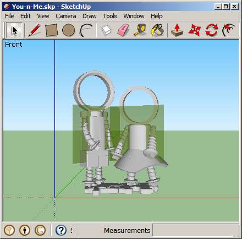Open the Edit menu
242x239 pixels.
25,16
